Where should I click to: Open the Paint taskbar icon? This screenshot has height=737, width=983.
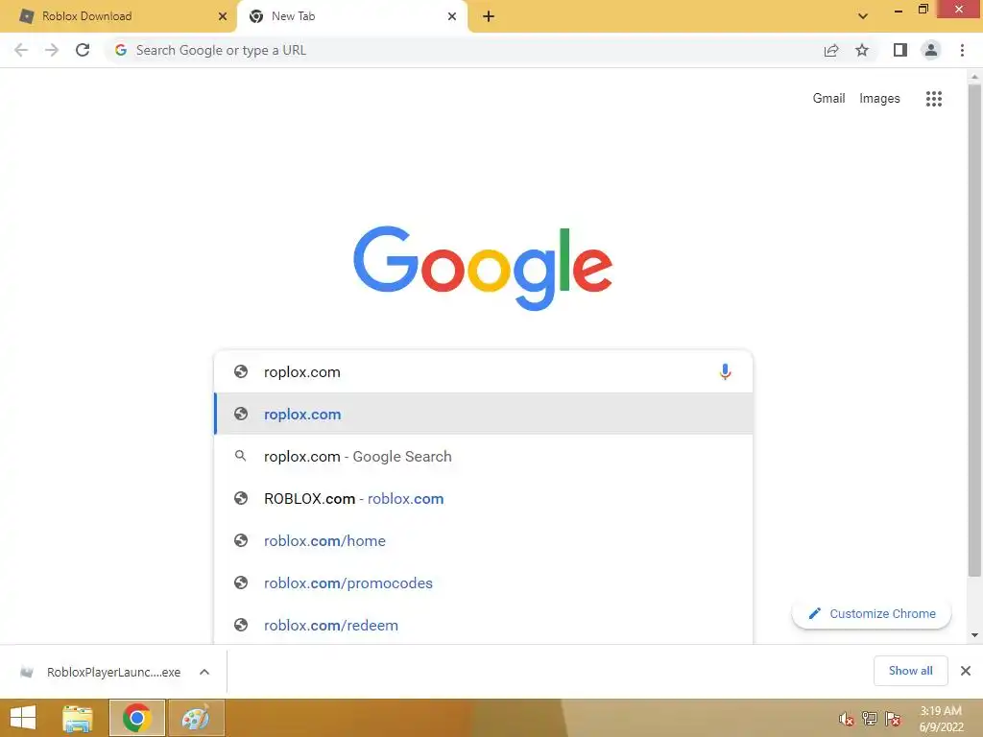(x=196, y=718)
